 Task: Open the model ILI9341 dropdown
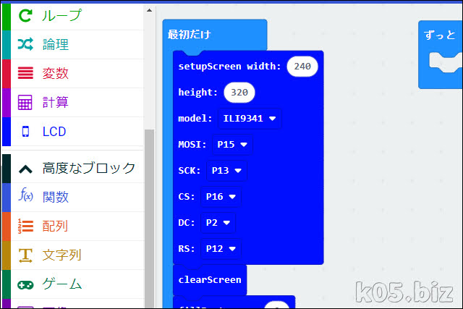click(250, 119)
